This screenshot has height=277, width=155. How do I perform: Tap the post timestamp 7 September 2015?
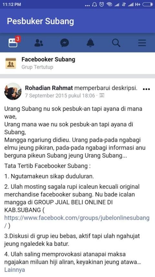(60, 96)
